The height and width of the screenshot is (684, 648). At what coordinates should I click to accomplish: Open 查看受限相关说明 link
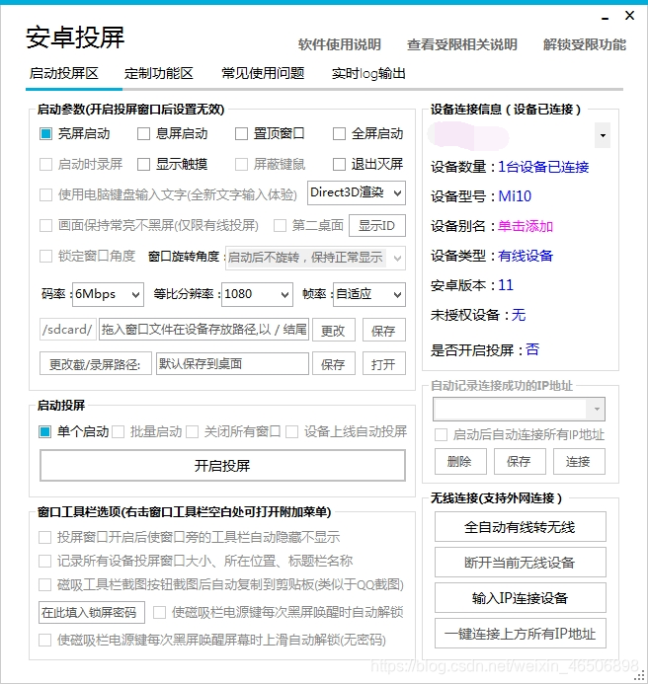pyautogui.click(x=462, y=44)
